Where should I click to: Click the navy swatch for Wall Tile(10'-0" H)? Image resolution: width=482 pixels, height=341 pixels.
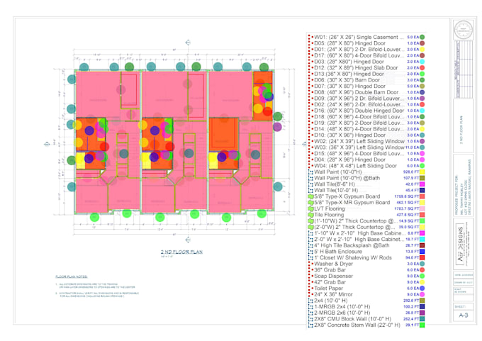[x=422, y=191]
